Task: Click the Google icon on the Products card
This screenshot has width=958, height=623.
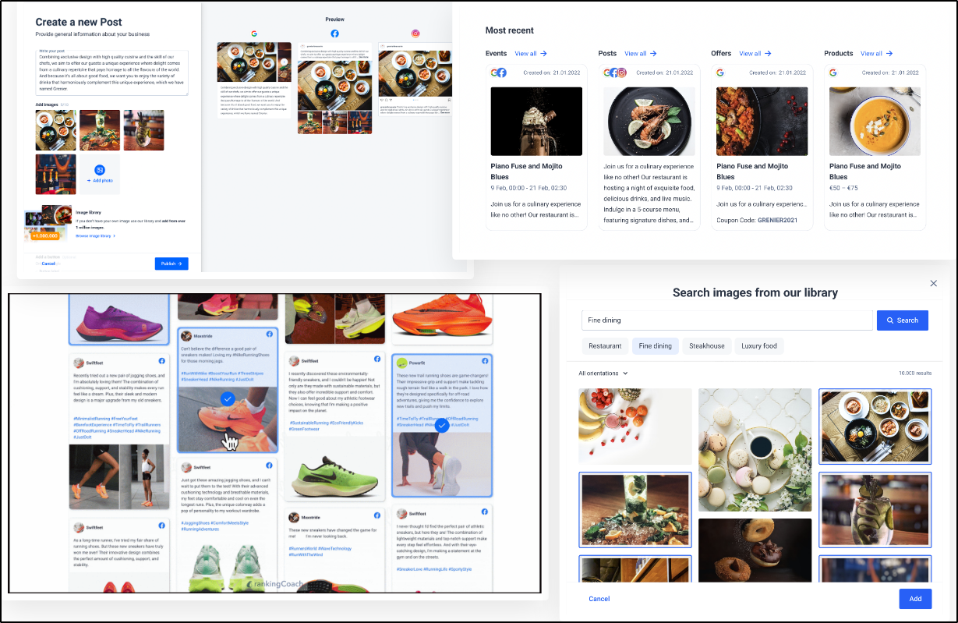Action: pyautogui.click(x=833, y=73)
